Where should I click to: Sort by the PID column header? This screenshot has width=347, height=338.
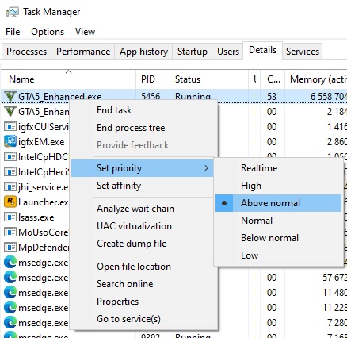(x=153, y=79)
